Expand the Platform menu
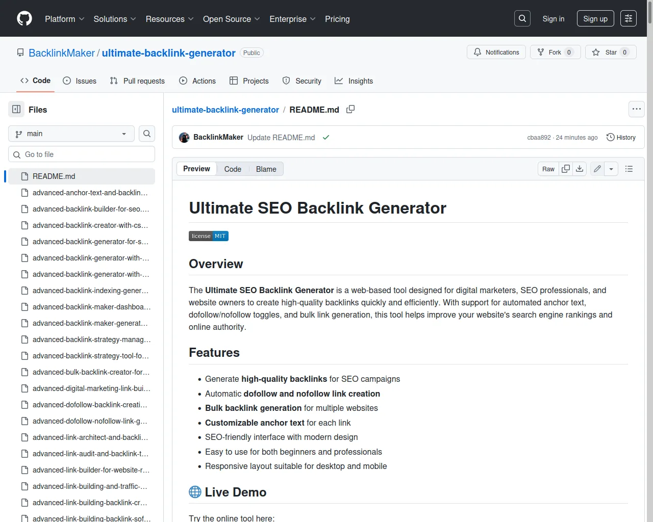The width and height of the screenshot is (653, 522). click(x=64, y=19)
